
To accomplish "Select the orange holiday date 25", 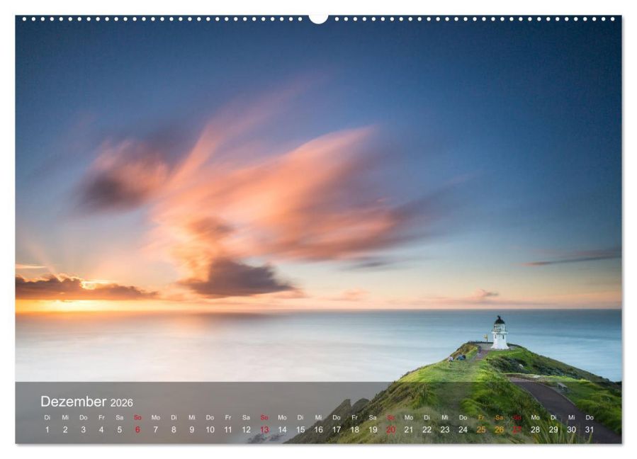I will pos(481,430).
